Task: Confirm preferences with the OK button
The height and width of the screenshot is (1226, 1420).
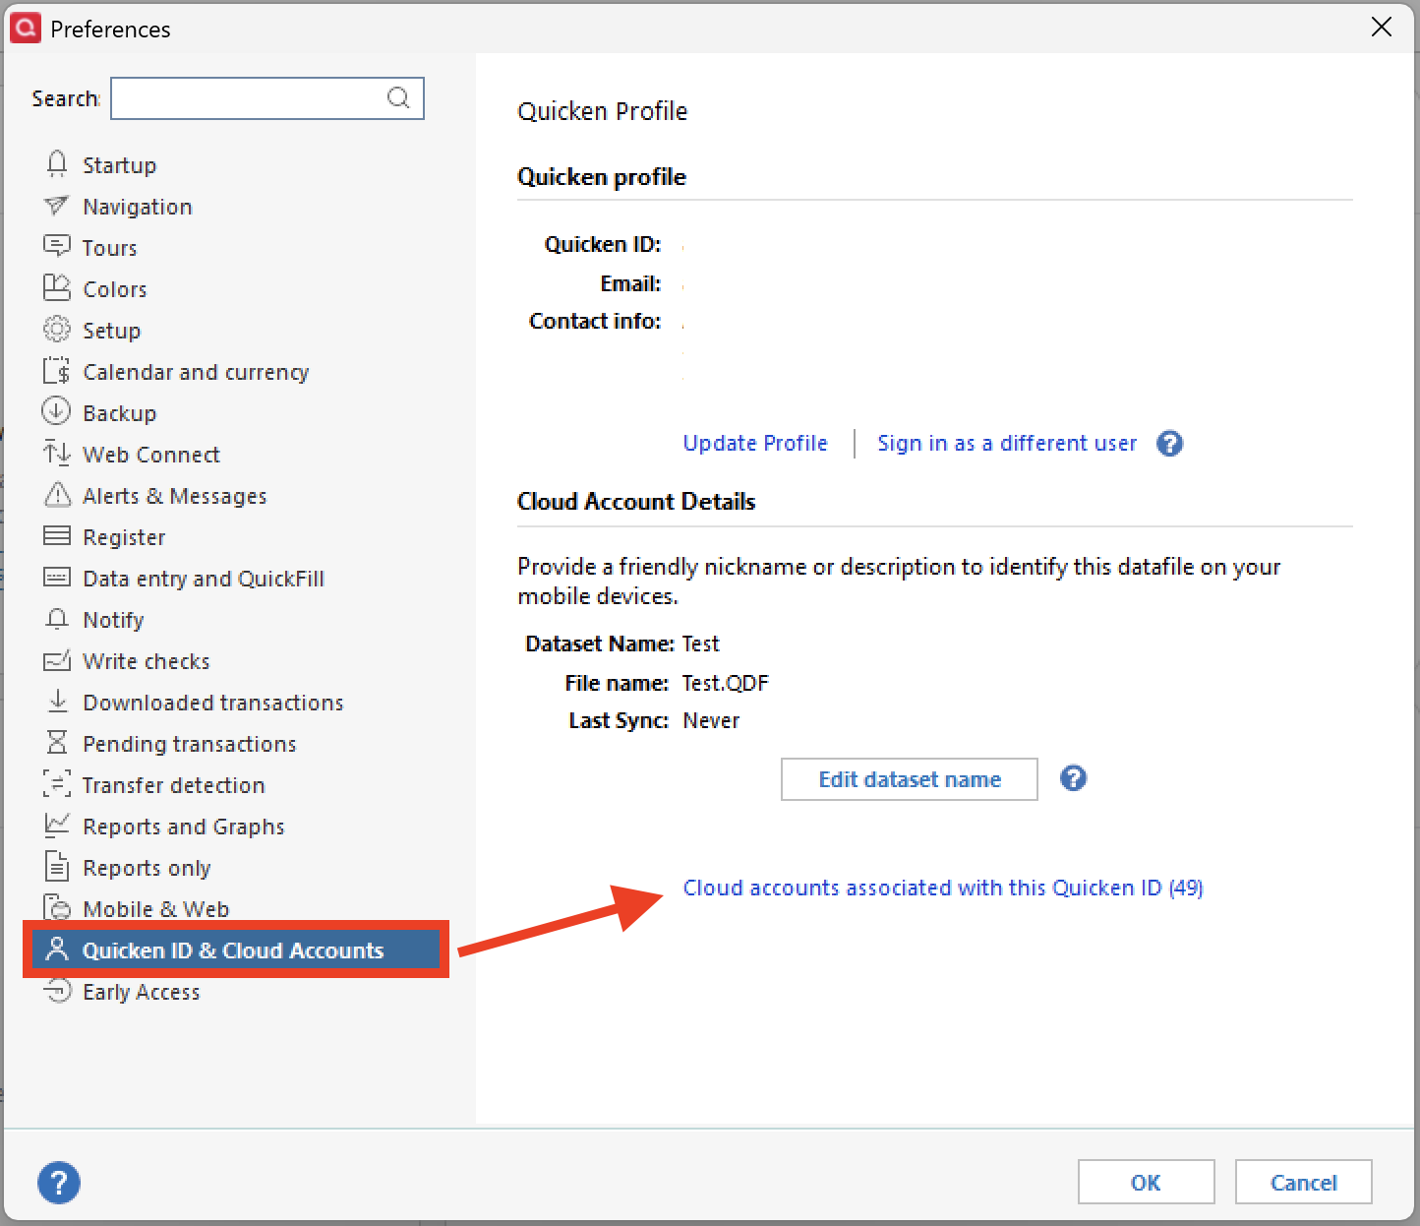Action: (x=1146, y=1182)
